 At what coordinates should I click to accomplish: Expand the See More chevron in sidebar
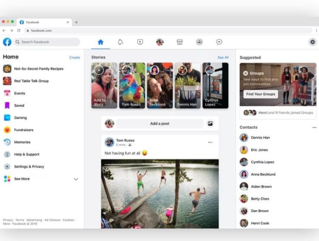tap(76, 179)
